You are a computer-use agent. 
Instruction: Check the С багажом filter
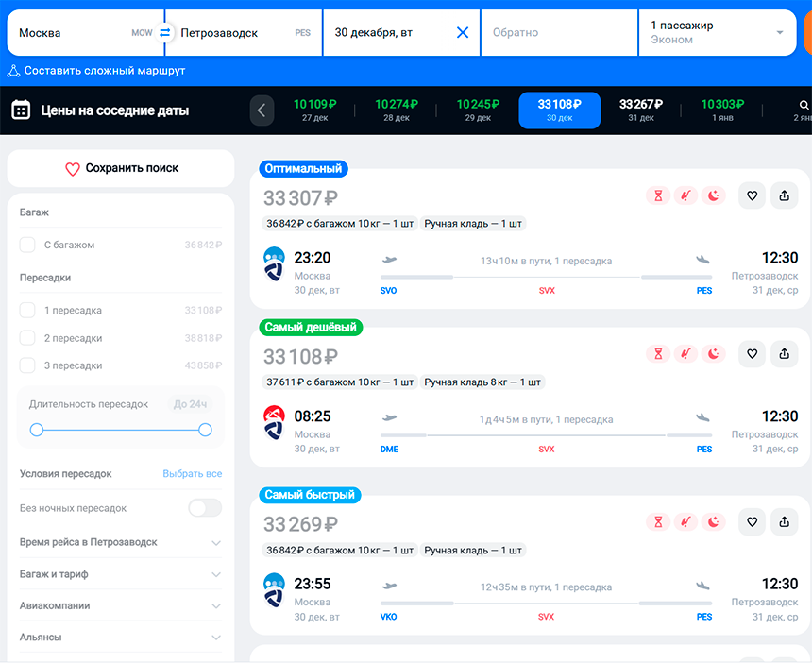point(27,246)
